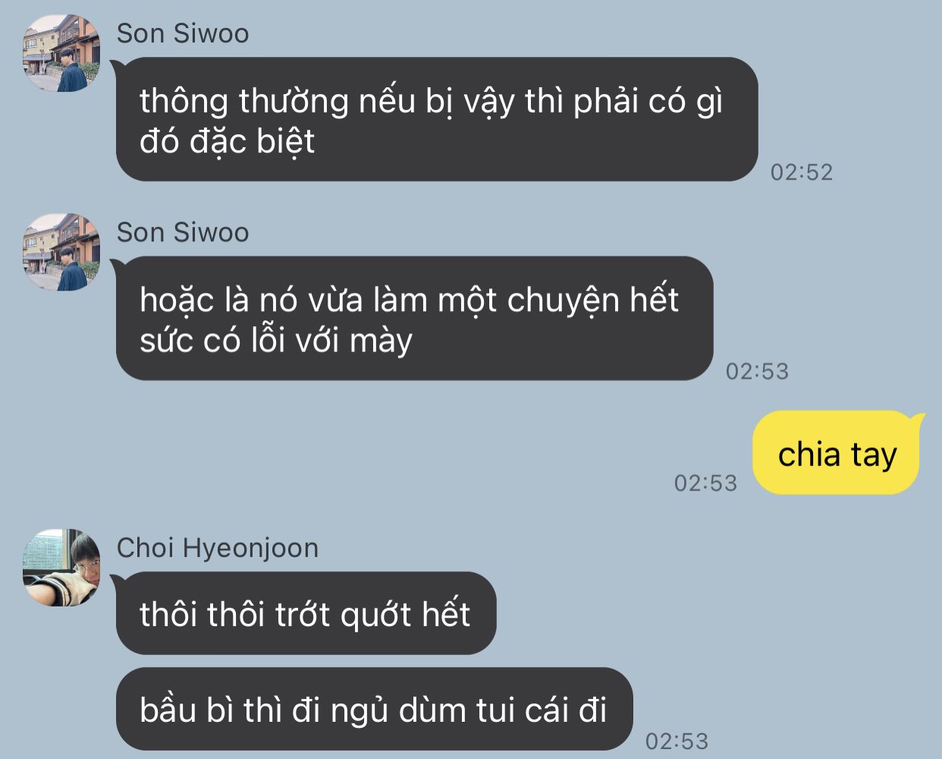Select the 'thôi thôi trớt quớt hết' bubble
Image resolution: width=942 pixels, height=759 pixels.
pyautogui.click(x=306, y=613)
